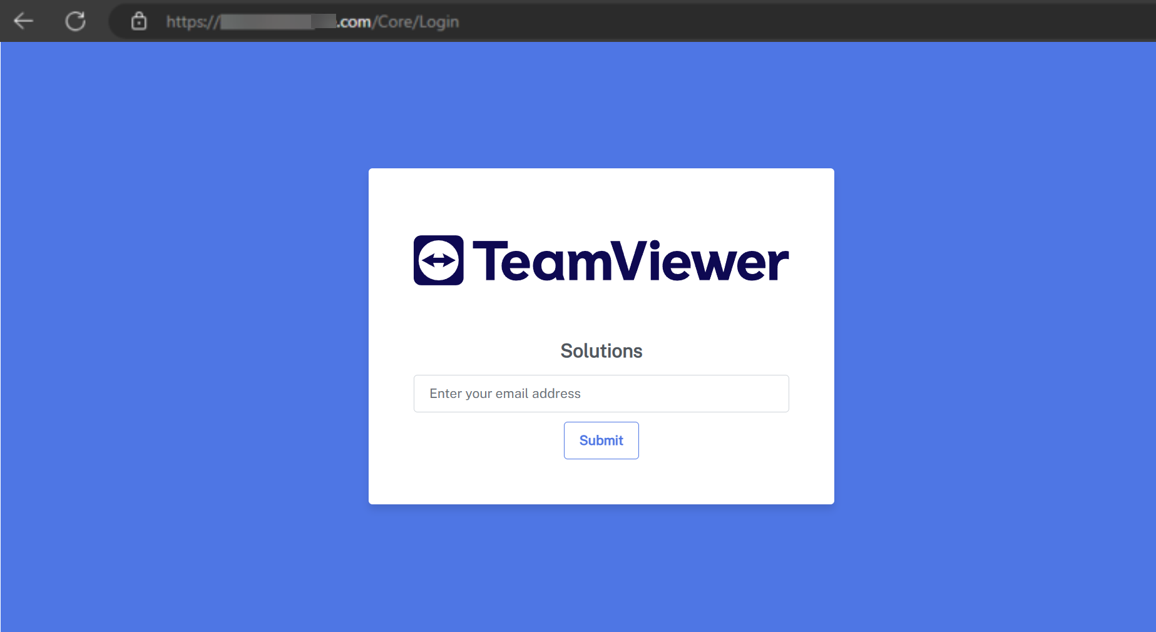Open site info via the lock icon
Viewport: 1156px width, 632px height.
coord(139,21)
